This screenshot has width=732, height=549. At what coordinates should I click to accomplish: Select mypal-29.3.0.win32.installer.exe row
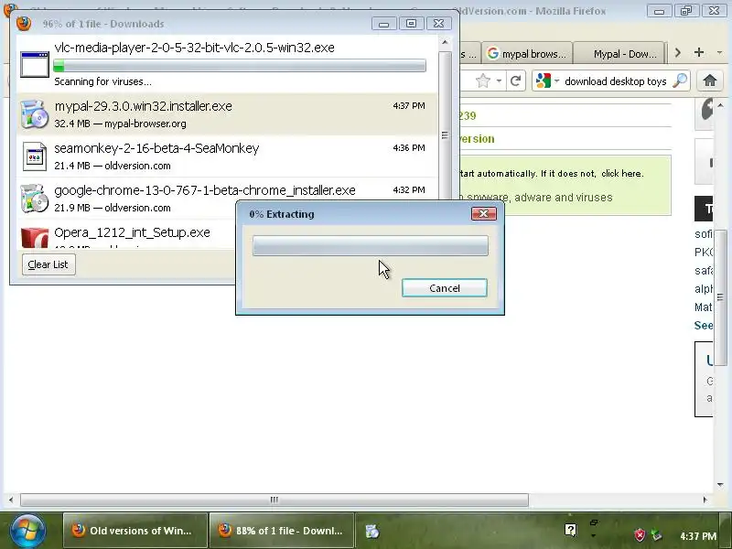227,113
